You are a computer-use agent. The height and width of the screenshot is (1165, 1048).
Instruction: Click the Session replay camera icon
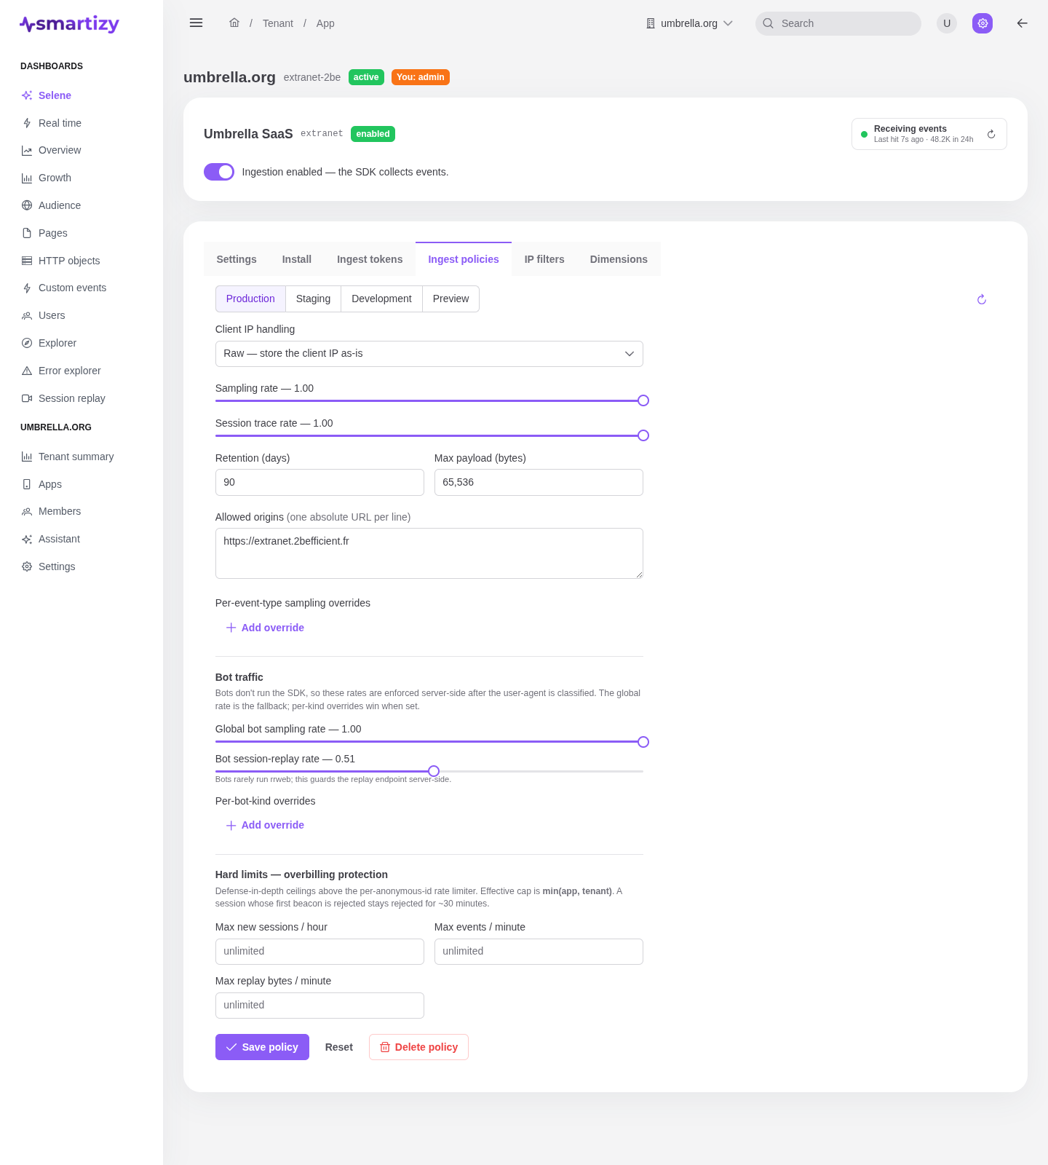click(27, 398)
